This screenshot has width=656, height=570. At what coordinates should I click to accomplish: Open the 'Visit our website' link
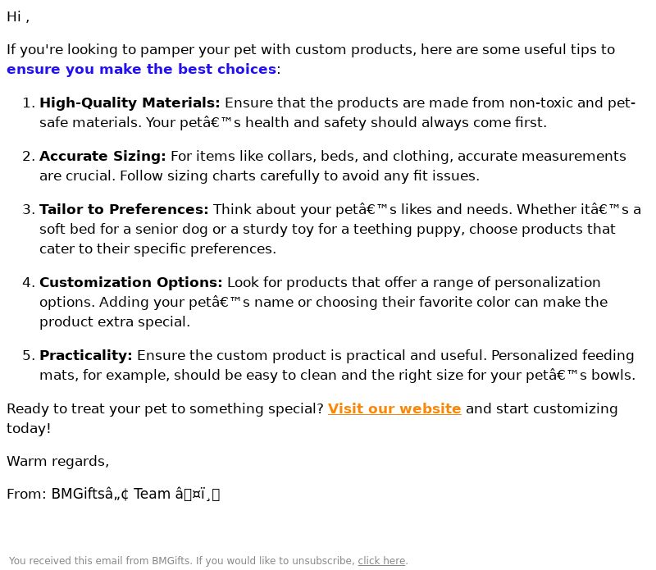(x=394, y=408)
